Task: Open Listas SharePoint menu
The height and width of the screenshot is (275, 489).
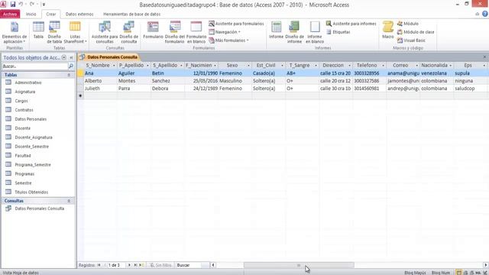Action: pyautogui.click(x=75, y=32)
